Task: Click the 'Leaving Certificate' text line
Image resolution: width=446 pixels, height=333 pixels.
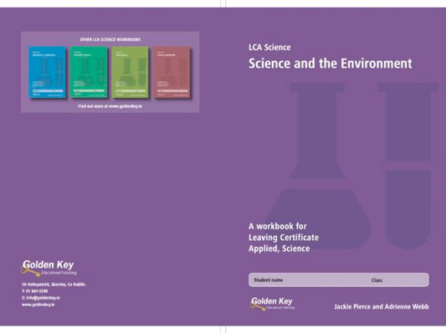Action: tap(284, 238)
